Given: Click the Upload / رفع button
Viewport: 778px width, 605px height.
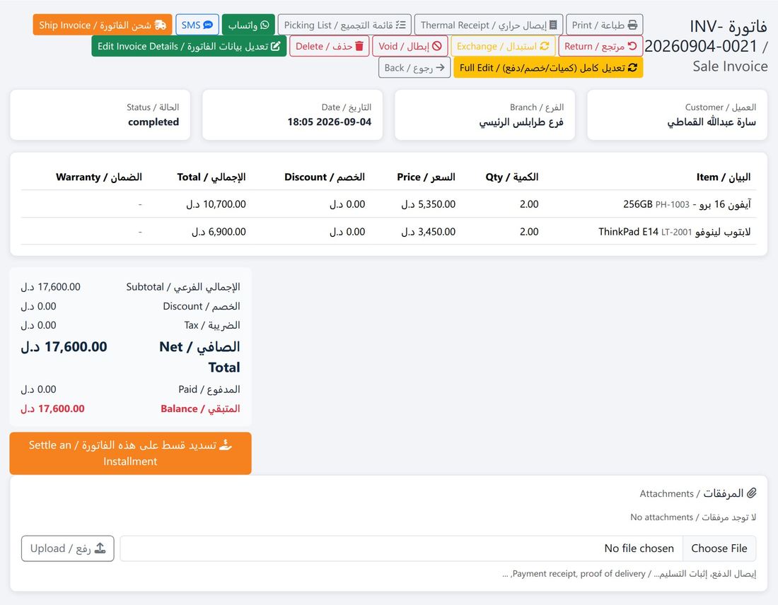Looking at the screenshot, I should click(x=67, y=548).
